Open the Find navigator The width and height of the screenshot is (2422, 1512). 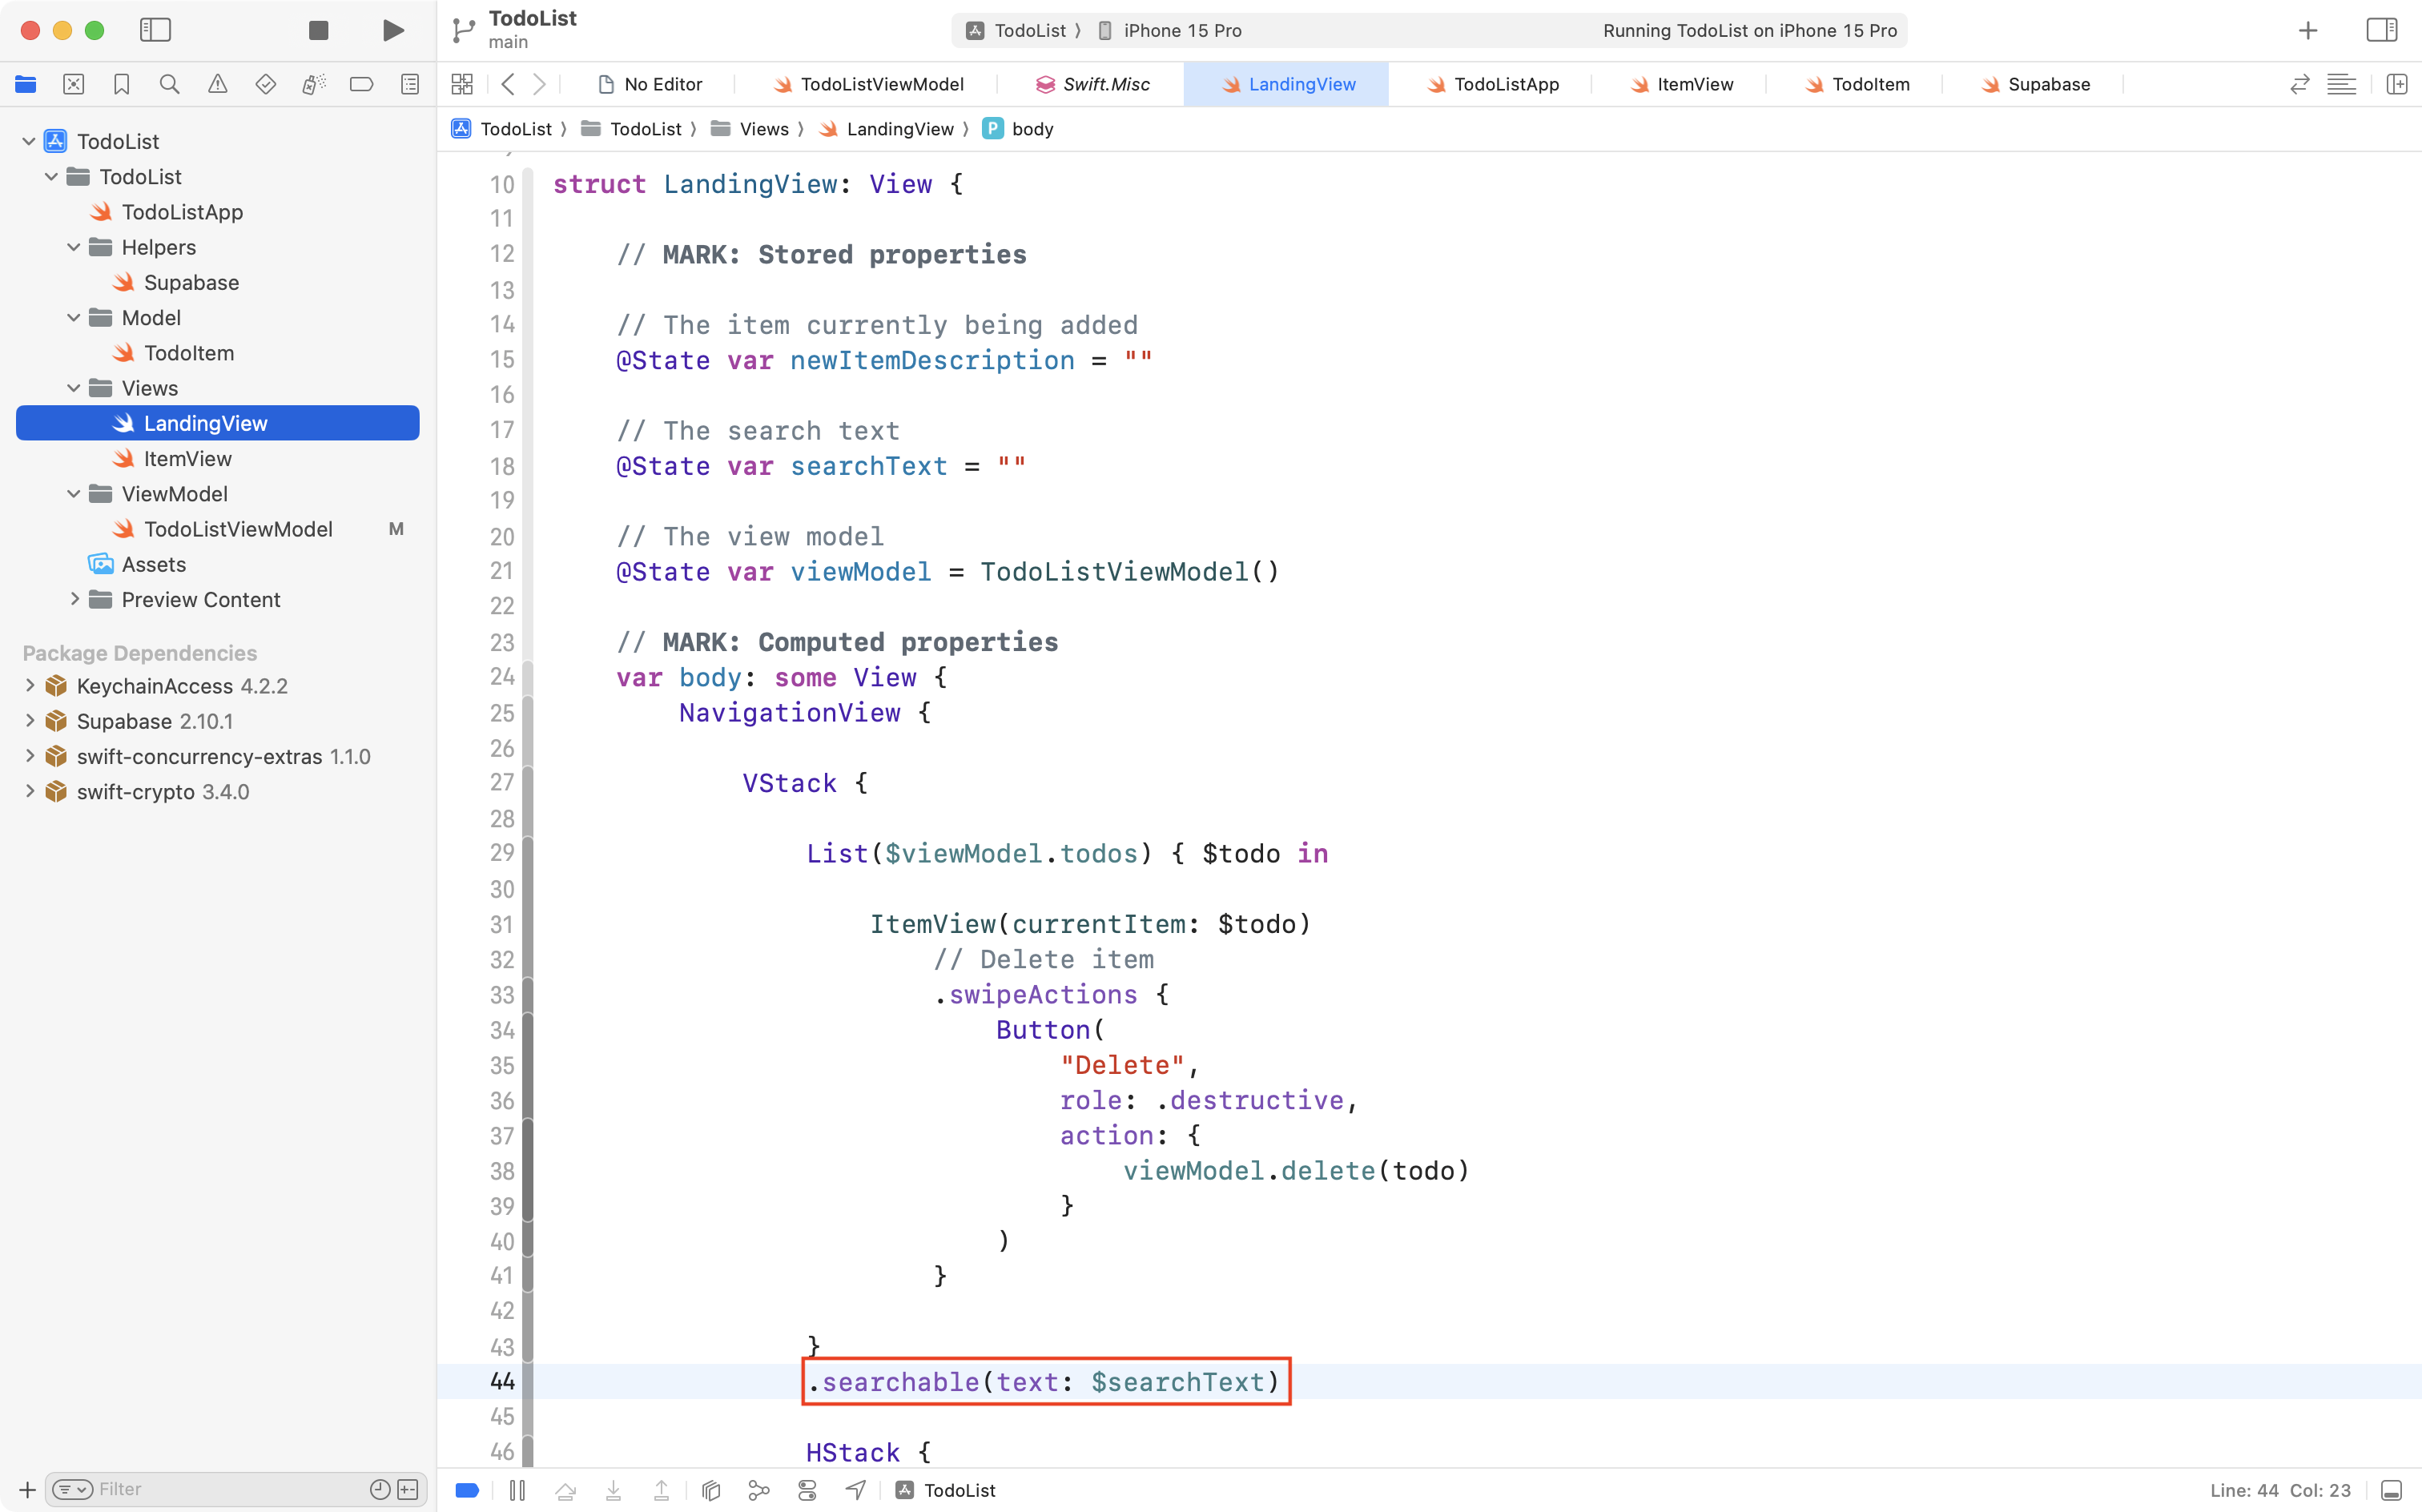[169, 84]
